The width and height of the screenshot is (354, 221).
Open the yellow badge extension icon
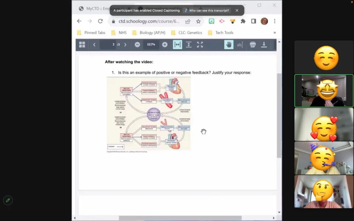pyautogui.click(x=232, y=21)
